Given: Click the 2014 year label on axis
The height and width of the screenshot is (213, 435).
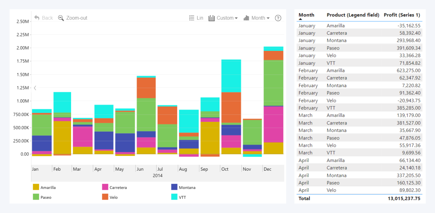Looking at the screenshot, I should pos(157,176).
